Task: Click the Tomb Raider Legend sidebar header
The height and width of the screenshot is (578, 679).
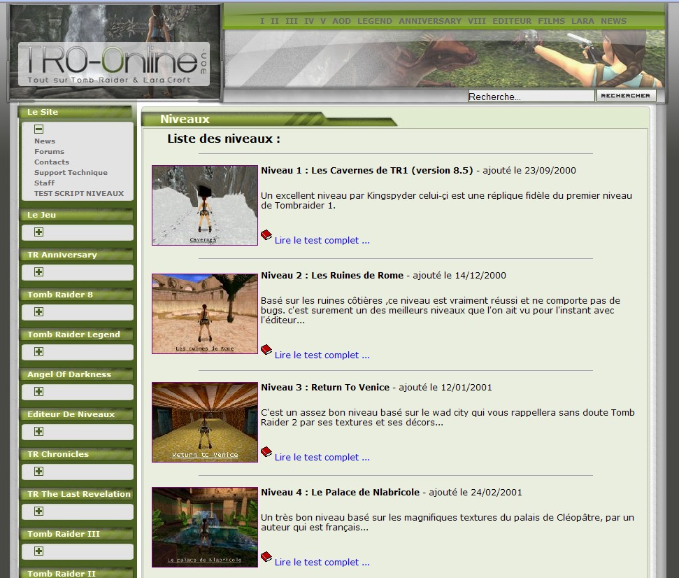Action: tap(76, 334)
